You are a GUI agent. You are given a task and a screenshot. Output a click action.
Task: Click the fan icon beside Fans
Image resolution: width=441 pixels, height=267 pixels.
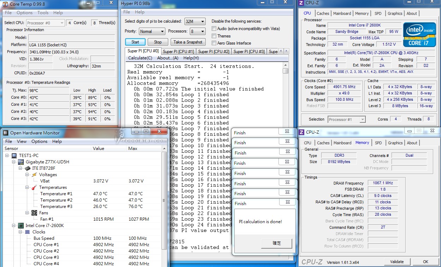click(34, 213)
